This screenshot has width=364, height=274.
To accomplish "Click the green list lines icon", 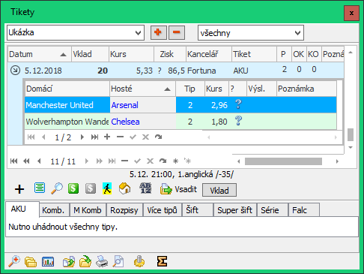I will coord(40,188).
